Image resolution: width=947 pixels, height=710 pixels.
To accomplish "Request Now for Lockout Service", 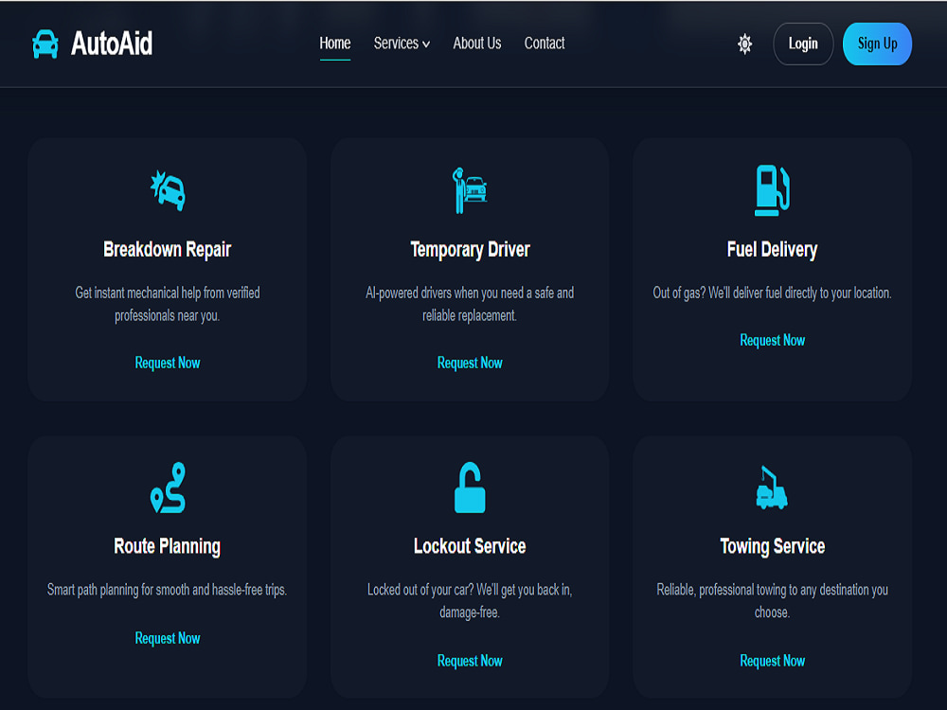I will [x=470, y=661].
